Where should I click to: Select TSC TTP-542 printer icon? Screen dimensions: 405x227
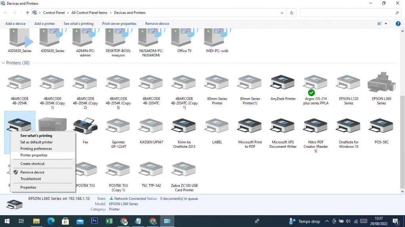click(x=151, y=169)
